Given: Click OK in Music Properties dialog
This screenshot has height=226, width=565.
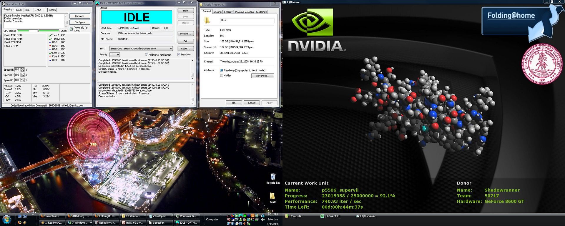Looking at the screenshot, I should point(234,103).
